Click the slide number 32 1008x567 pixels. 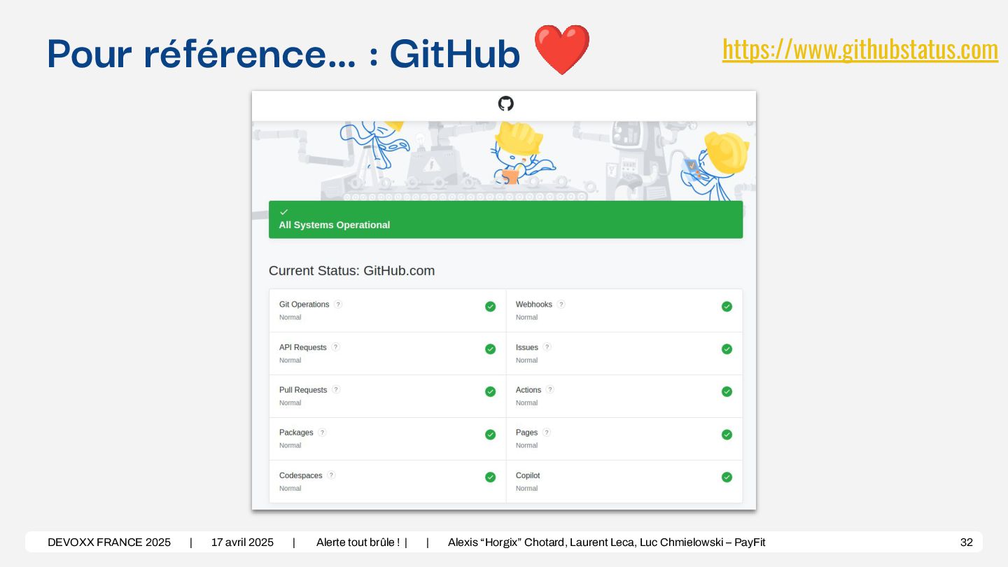tap(966, 542)
